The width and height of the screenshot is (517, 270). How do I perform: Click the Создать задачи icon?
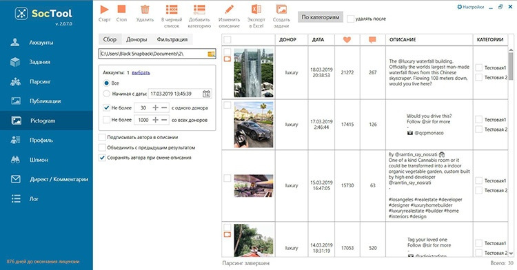tap(281, 10)
